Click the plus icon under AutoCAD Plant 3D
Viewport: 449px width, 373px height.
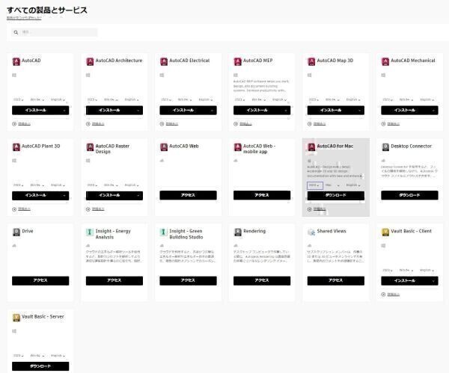tap(14, 209)
